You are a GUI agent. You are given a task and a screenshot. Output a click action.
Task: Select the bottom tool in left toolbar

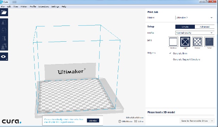4,47
